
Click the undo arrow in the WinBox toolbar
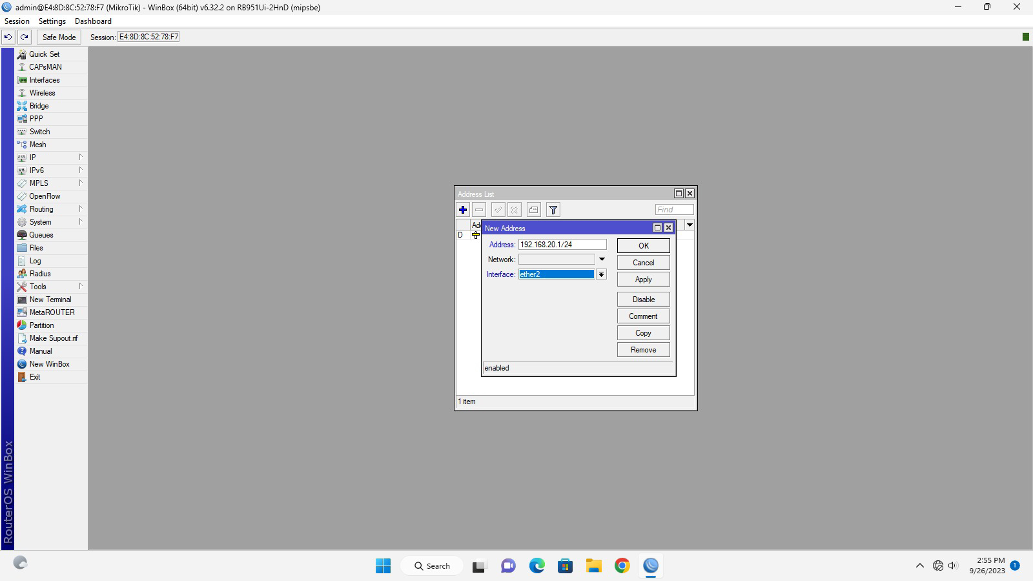coord(8,37)
